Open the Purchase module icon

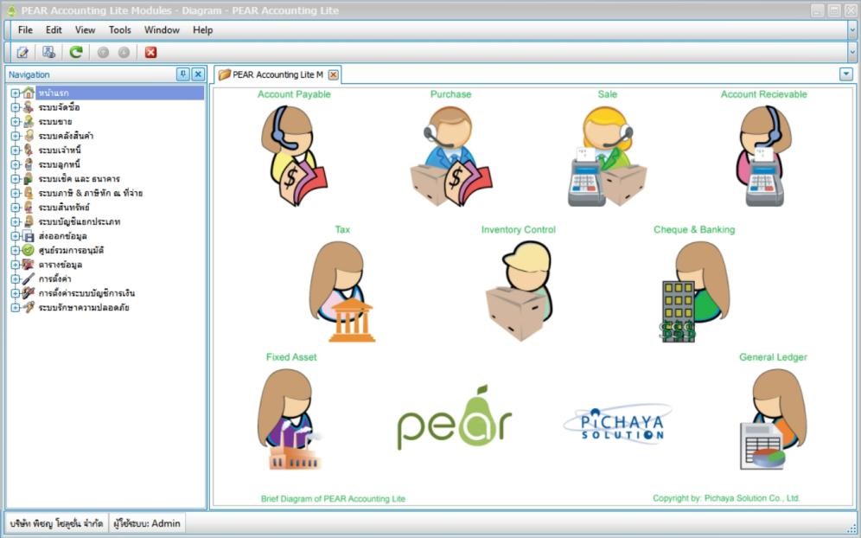pyautogui.click(x=451, y=156)
